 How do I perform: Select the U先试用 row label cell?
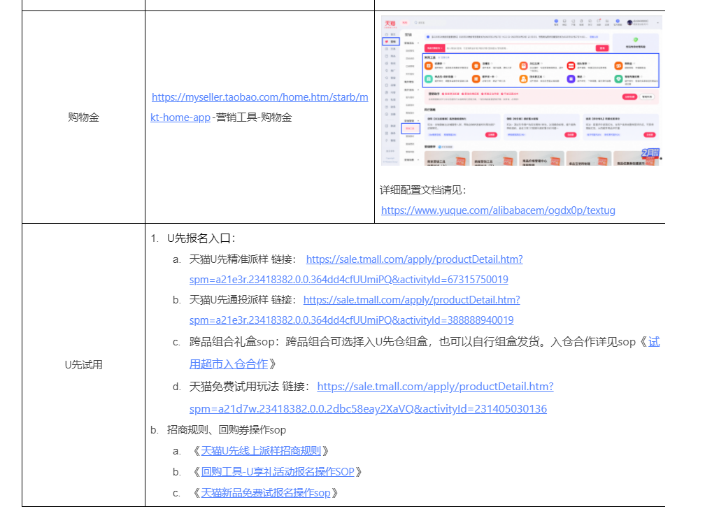pos(83,365)
